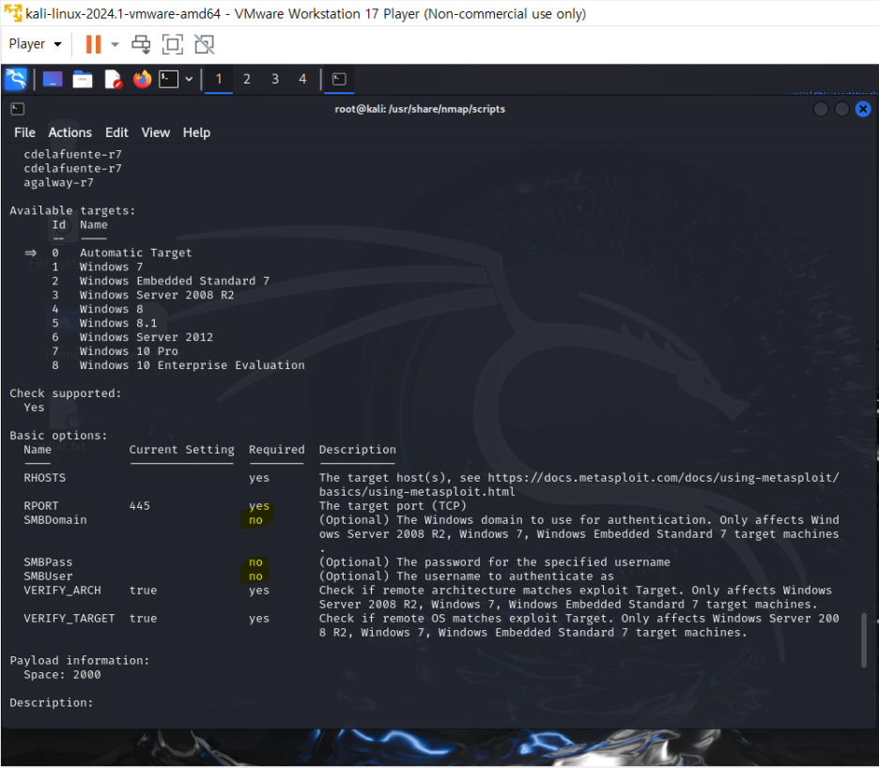The height and width of the screenshot is (768, 879).
Task: Expand the terminal launcher dropdown arrow
Action: coord(189,79)
